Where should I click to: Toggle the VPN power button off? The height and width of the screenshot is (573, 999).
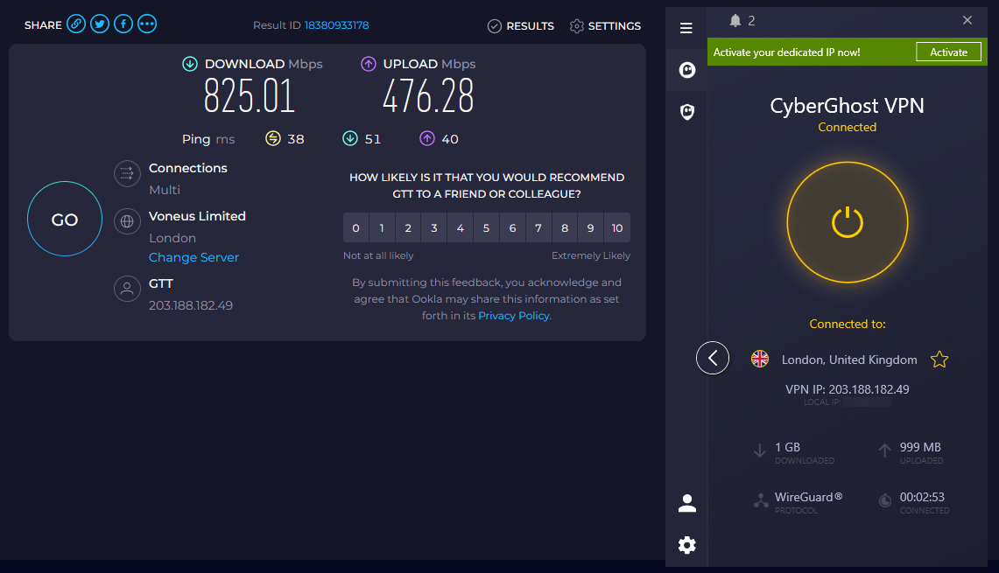tap(848, 222)
